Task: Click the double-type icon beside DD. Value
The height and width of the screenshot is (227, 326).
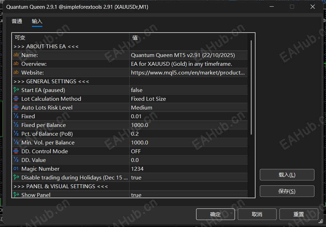Action: click(16, 159)
